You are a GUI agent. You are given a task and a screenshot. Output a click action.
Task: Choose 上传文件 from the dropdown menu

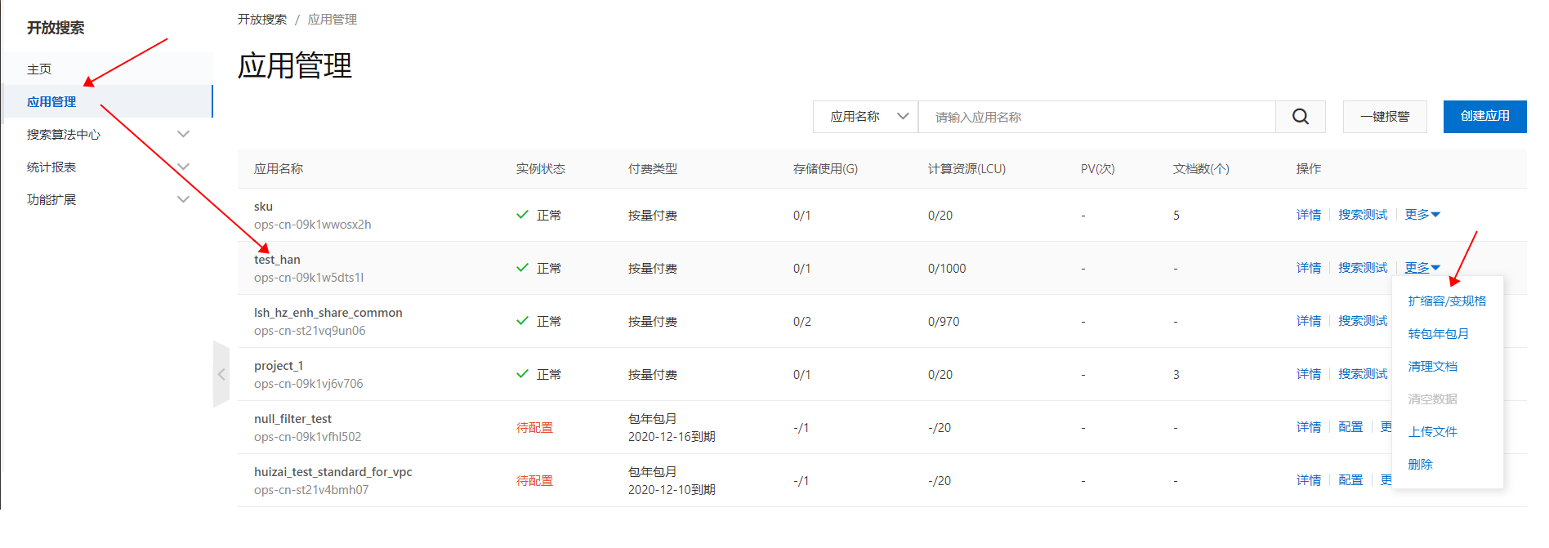pyautogui.click(x=1432, y=431)
